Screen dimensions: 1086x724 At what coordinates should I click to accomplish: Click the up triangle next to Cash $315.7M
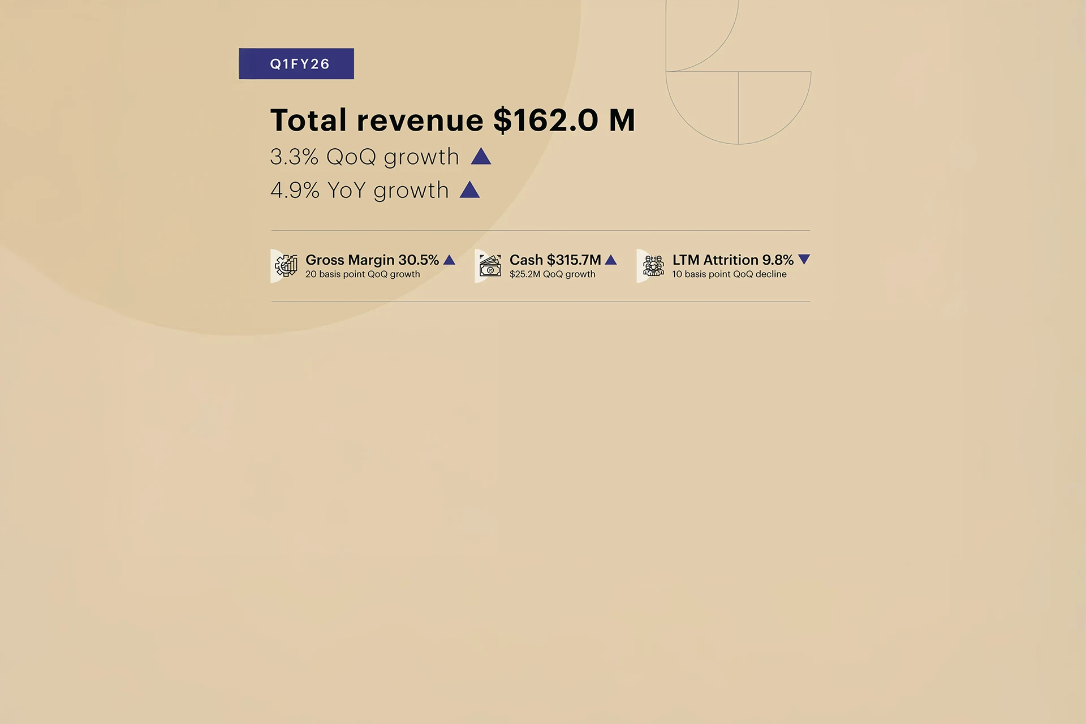[x=611, y=260]
